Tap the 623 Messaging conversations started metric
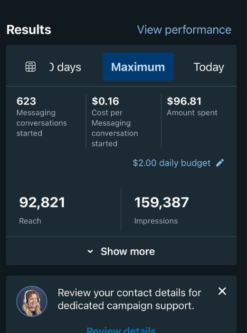 tap(42, 117)
